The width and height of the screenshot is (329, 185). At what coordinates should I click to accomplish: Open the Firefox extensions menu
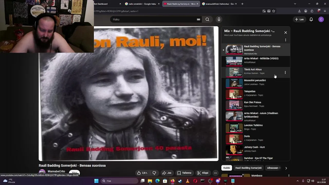click(x=312, y=11)
